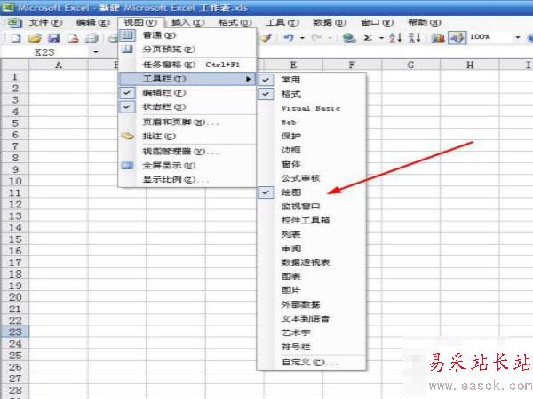533x399 pixels.
Task: Open the 工具 menu
Action: click(x=282, y=23)
